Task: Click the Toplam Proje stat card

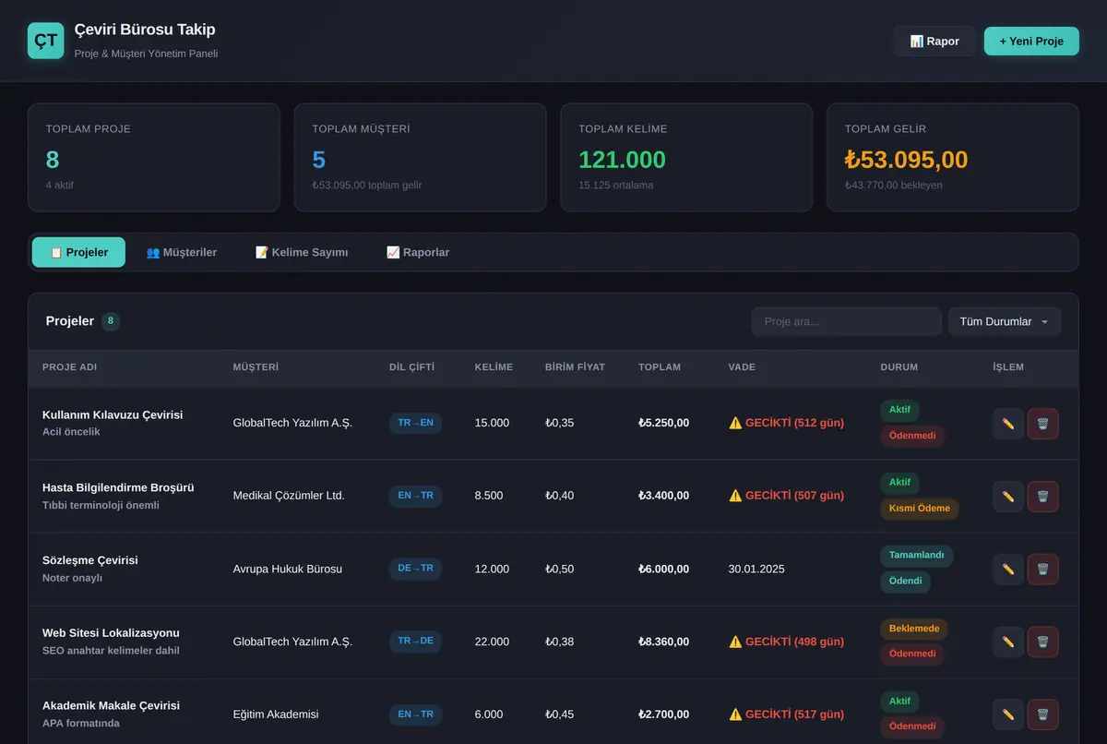Action: pyautogui.click(x=154, y=158)
